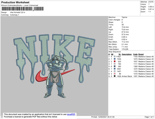Pick the light blue swatch with 1407 stitches
Image resolution: width=155 pixels, height=119 pixels.
coord(115,71)
